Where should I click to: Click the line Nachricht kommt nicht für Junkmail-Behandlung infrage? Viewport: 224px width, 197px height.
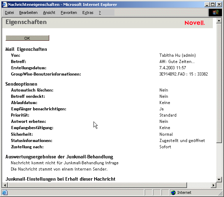(x=65, y=163)
